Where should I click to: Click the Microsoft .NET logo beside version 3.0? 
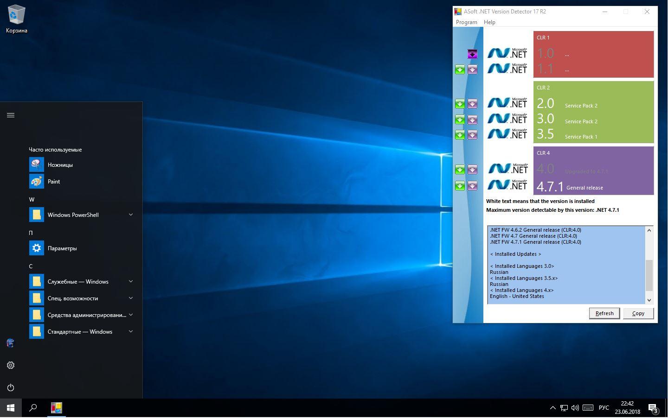coord(507,118)
